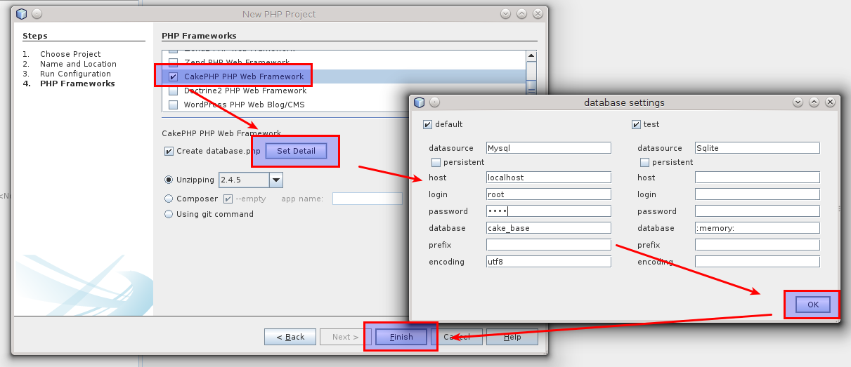Screen dimensions: 851x367
Task: Select the Composer radio option
Action: pyautogui.click(x=169, y=199)
